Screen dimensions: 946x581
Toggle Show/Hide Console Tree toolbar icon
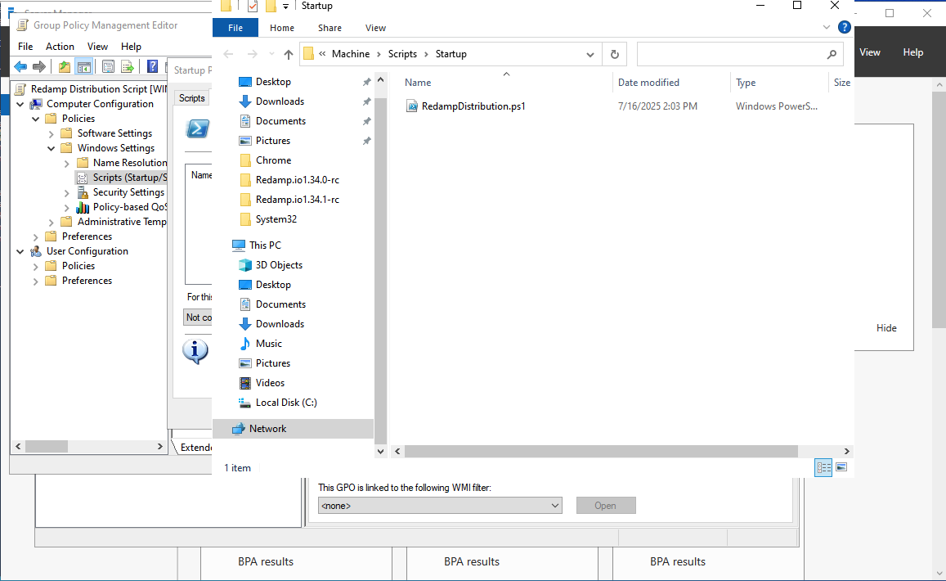[83, 66]
